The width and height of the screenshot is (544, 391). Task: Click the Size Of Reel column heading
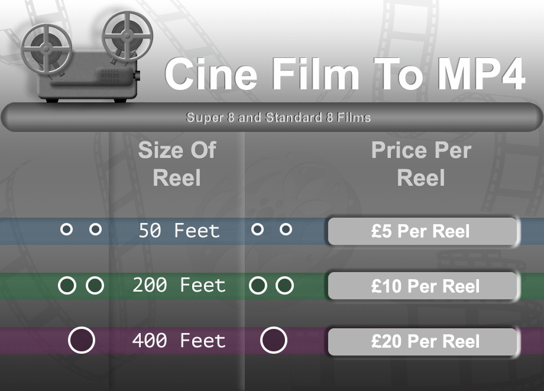point(177,164)
